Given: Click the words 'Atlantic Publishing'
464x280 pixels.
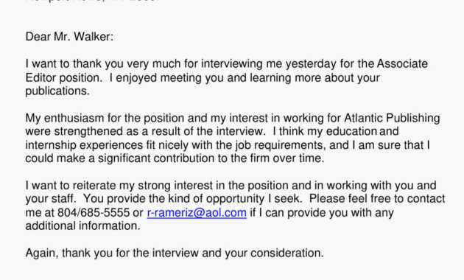Looking at the screenshot, I should [x=392, y=118].
